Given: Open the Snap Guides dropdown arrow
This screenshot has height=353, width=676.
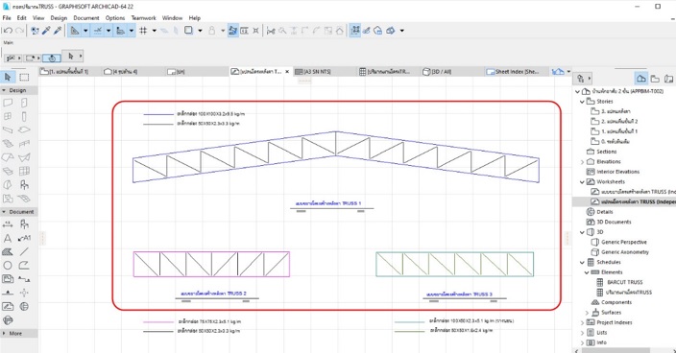Looking at the screenshot, I should pos(109,31).
